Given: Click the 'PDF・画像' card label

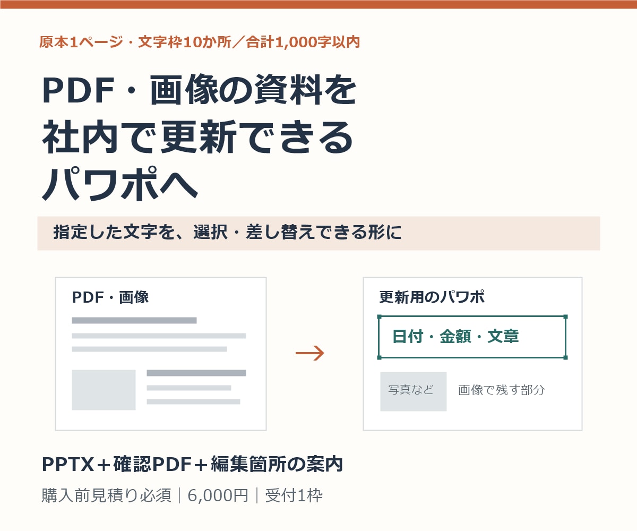Looking at the screenshot, I should (x=110, y=297).
